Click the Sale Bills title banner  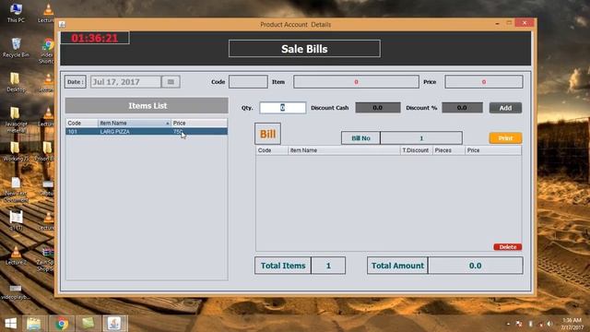click(x=304, y=49)
